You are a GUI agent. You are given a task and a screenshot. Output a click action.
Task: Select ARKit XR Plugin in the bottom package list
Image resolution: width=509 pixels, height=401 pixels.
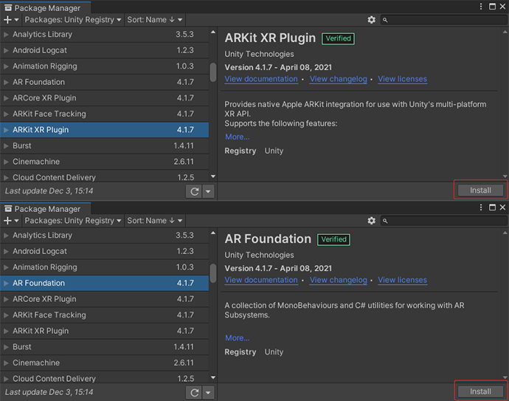[104, 331]
